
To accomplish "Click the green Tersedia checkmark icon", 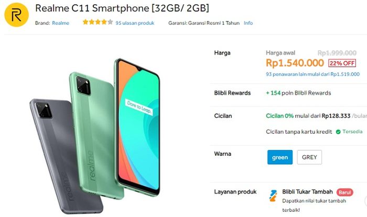I will pyautogui.click(x=338, y=132).
